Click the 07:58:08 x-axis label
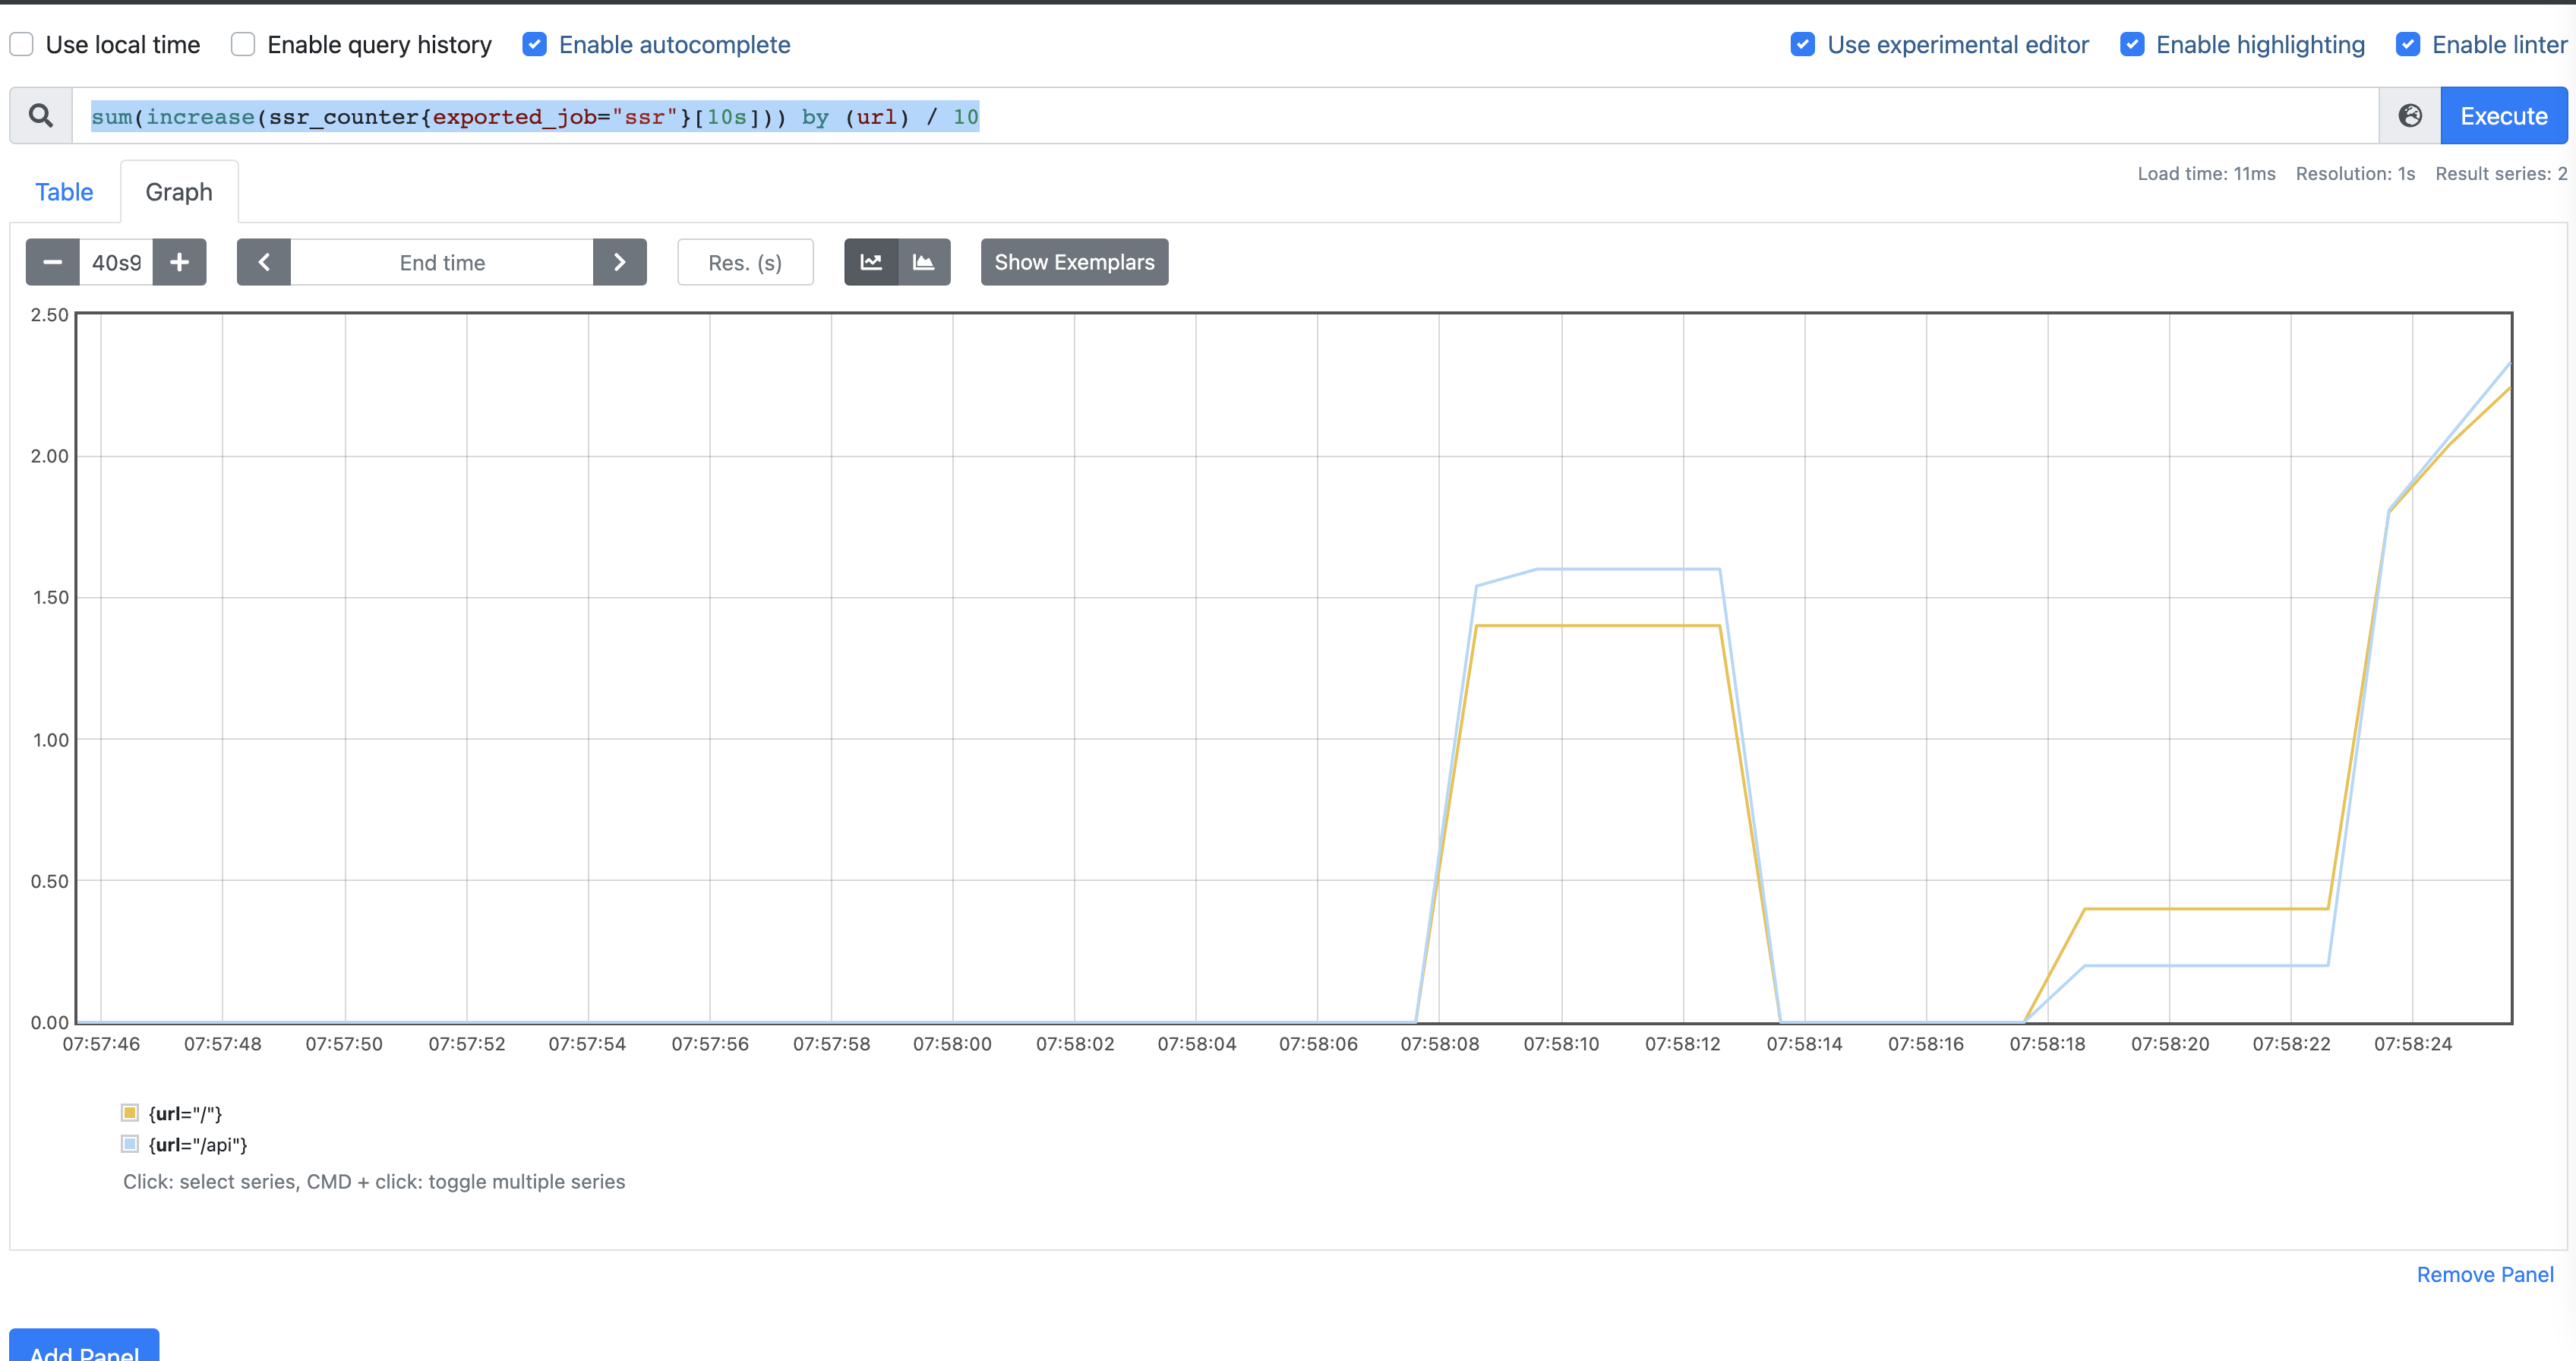 point(1439,1044)
